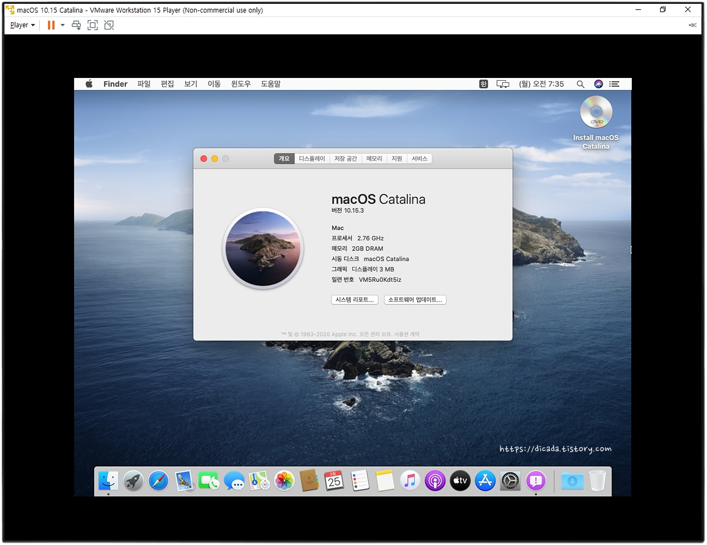Click VMware Unity mode icon
The width and height of the screenshot is (707, 545).
coord(109,25)
